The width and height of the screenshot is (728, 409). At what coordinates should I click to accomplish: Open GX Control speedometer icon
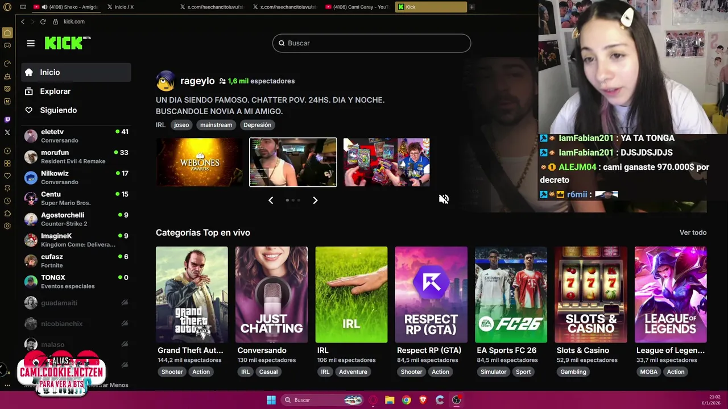(7, 64)
